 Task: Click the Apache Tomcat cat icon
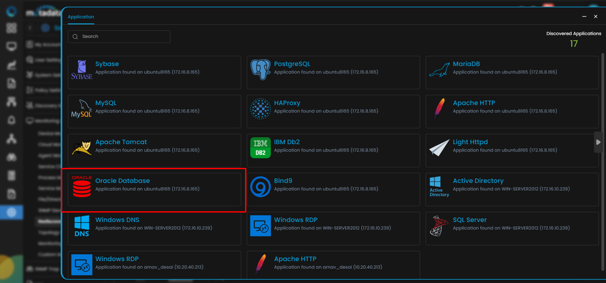82,147
